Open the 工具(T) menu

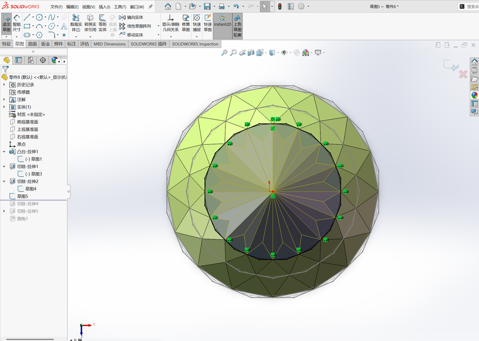click(120, 7)
